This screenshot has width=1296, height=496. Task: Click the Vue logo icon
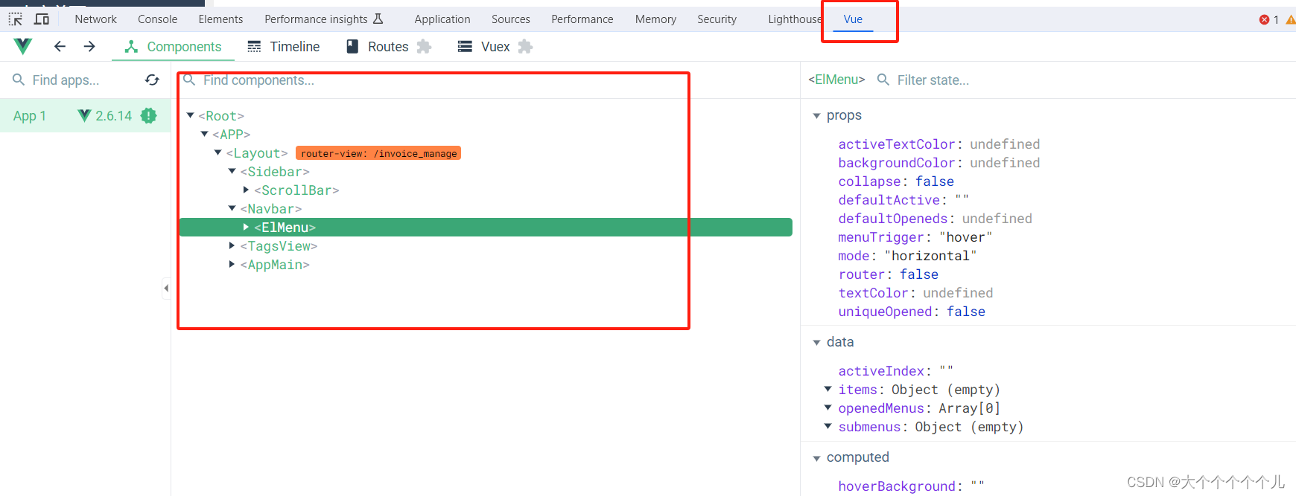point(23,47)
